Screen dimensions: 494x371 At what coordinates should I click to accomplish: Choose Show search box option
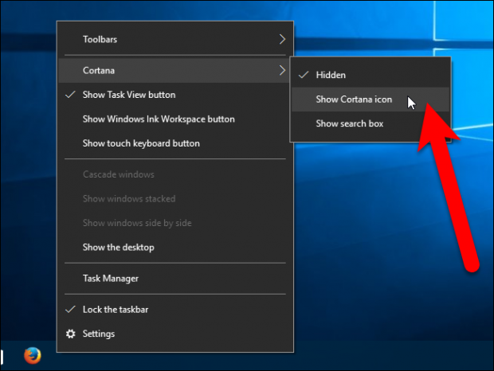tap(349, 123)
